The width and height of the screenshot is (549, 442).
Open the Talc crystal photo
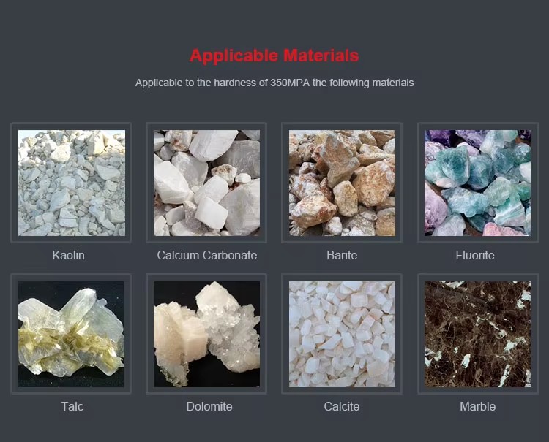pos(72,334)
